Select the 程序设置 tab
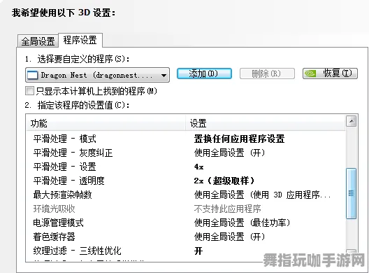Viewport: 369px width, 273px height. click(x=80, y=40)
